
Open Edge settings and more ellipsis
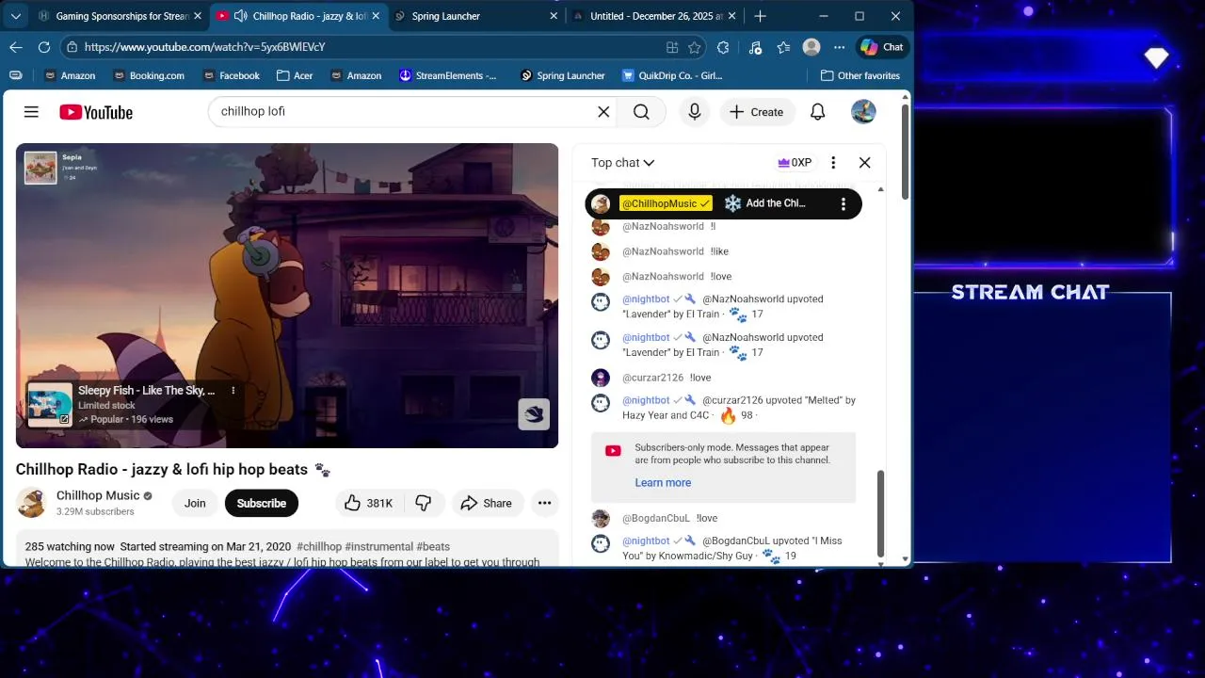click(x=840, y=47)
